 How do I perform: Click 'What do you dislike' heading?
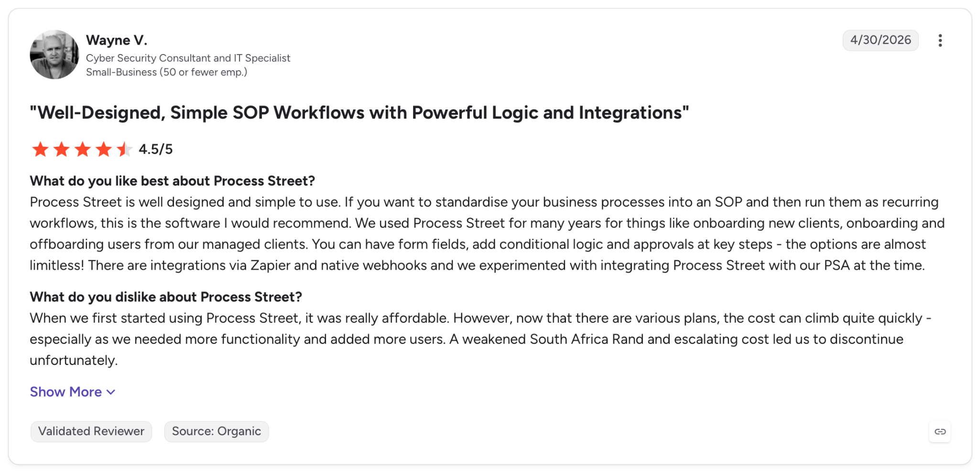tap(166, 297)
